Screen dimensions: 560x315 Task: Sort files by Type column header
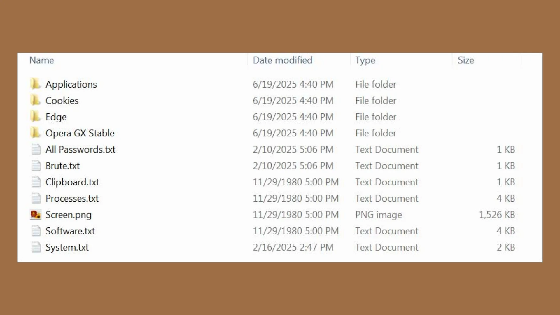coord(365,60)
